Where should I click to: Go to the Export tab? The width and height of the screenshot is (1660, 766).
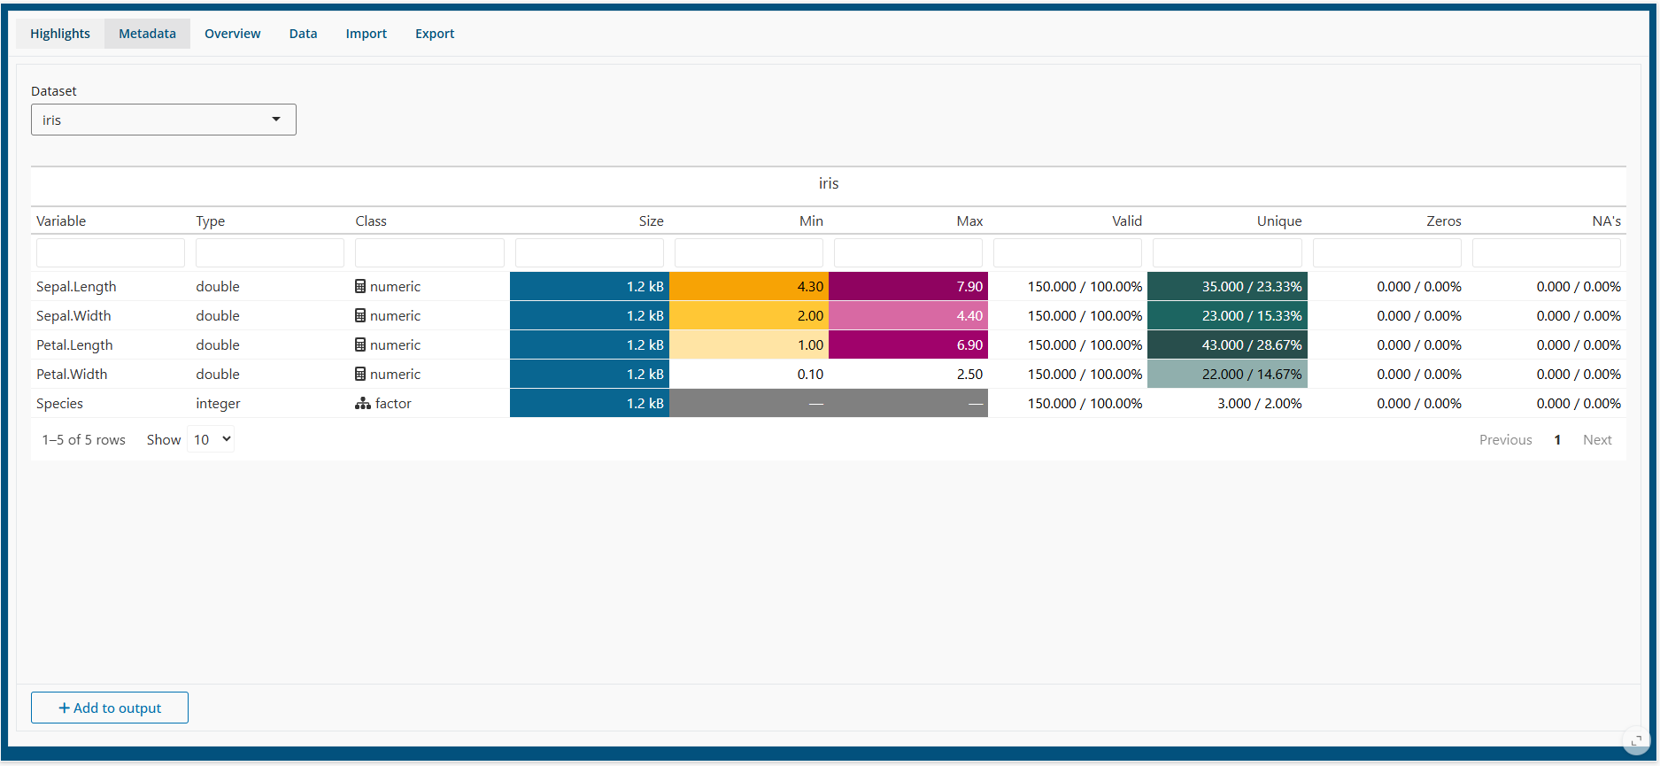(435, 34)
